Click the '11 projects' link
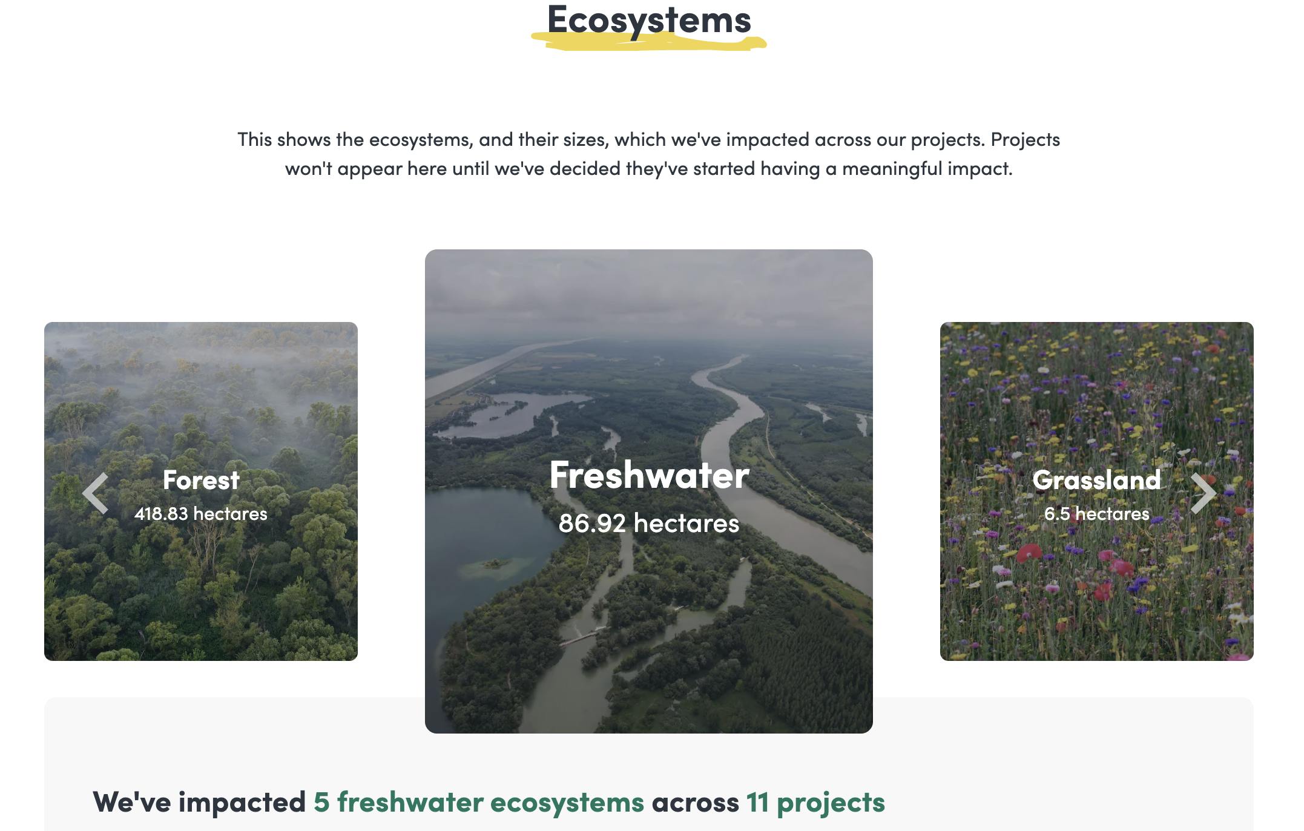 coord(817,801)
